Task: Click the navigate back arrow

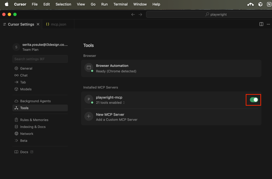Action: [x=133, y=15]
